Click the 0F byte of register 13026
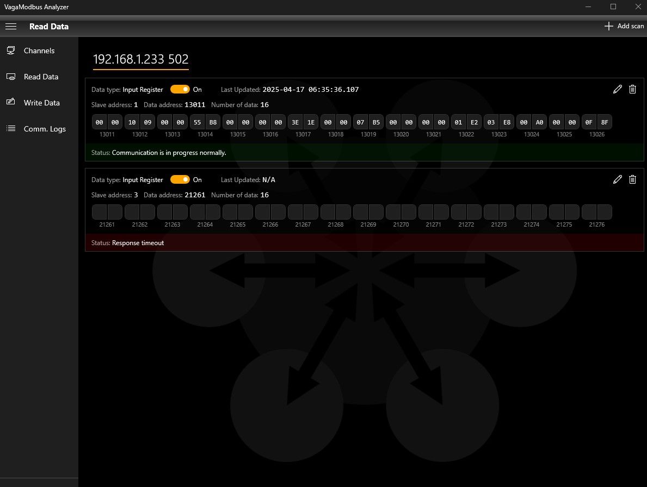This screenshot has width=647, height=487. (x=589, y=122)
